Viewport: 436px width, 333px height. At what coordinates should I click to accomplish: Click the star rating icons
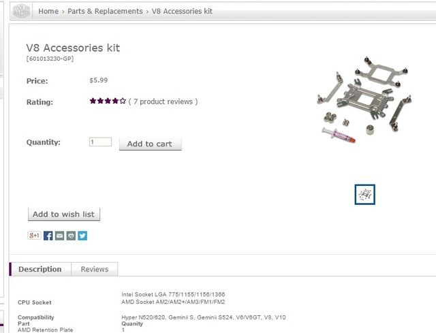(x=108, y=101)
